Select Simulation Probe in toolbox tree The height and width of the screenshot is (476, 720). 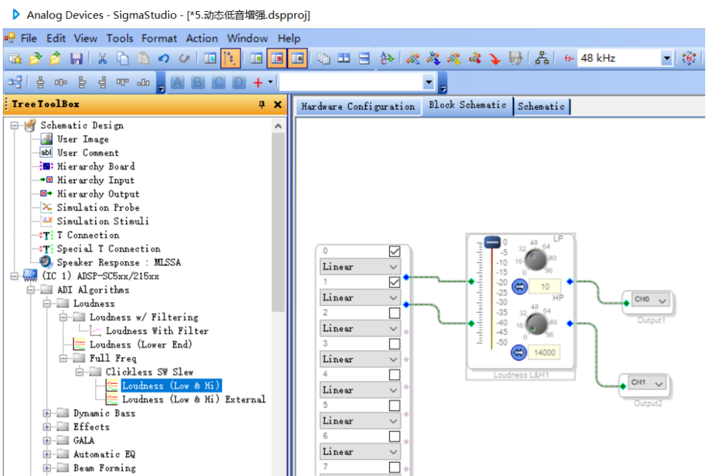(x=98, y=208)
